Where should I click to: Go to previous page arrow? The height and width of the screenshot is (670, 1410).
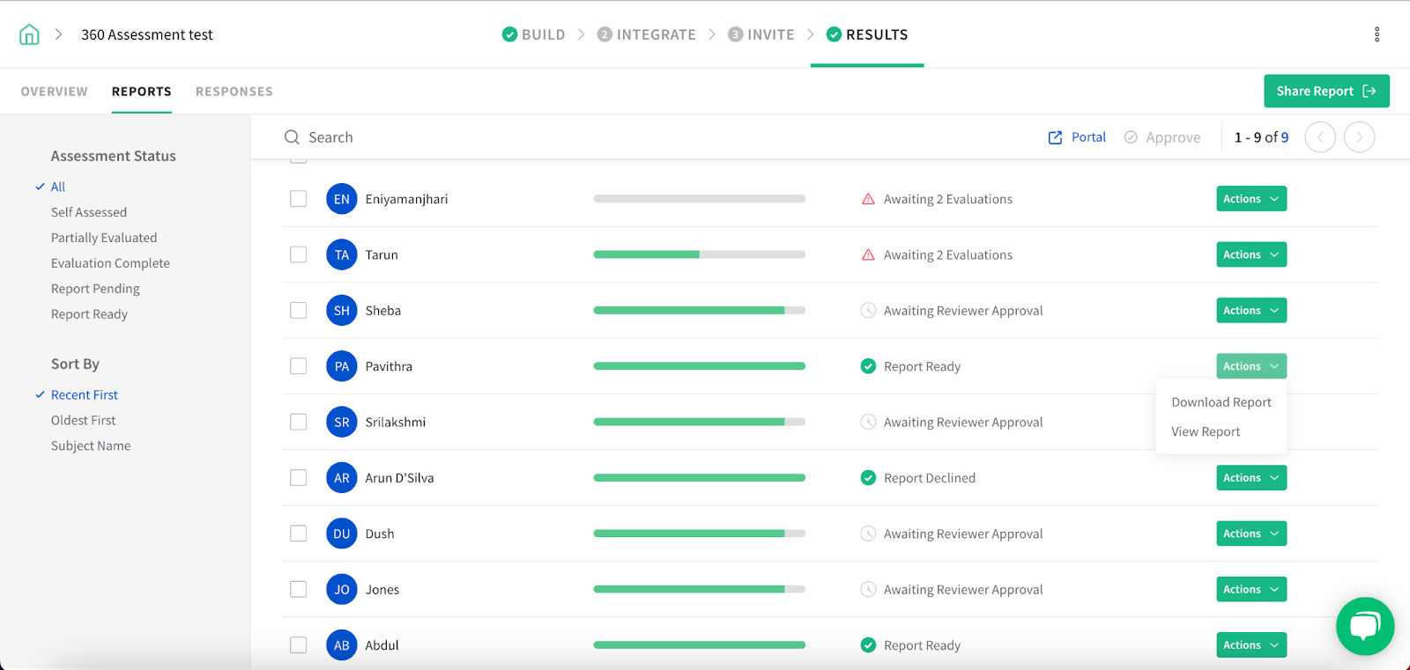[1320, 137]
